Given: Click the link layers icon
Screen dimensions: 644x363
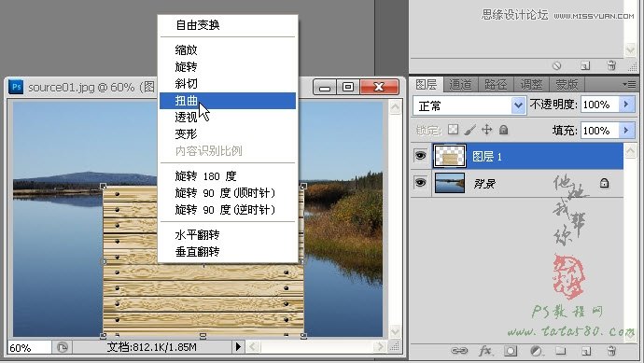Looking at the screenshot, I should pos(459,351).
